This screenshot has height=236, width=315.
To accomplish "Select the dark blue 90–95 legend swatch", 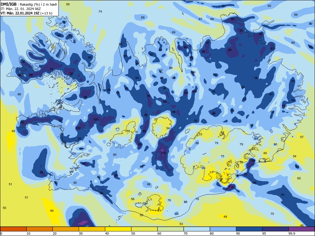I will click(249, 229).
